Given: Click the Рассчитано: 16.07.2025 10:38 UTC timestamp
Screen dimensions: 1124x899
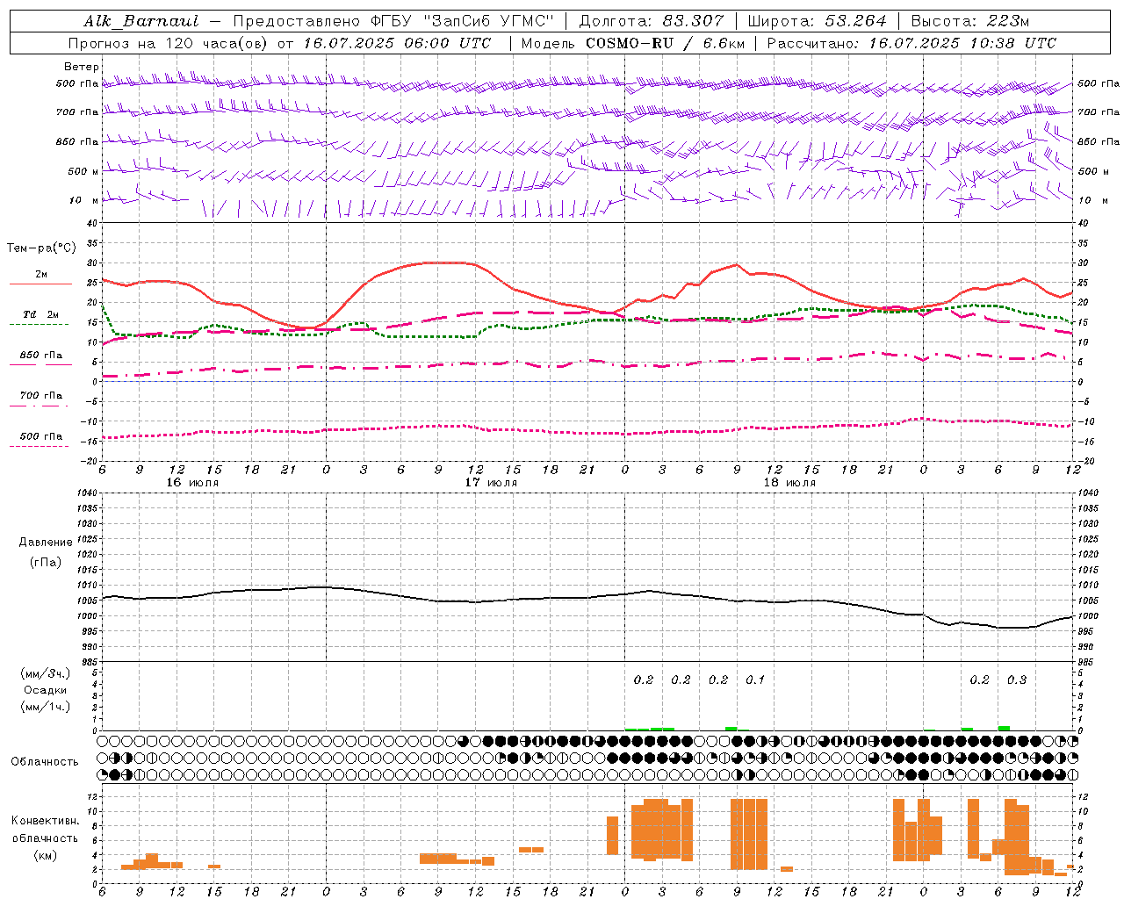Looking at the screenshot, I should [x=911, y=43].
